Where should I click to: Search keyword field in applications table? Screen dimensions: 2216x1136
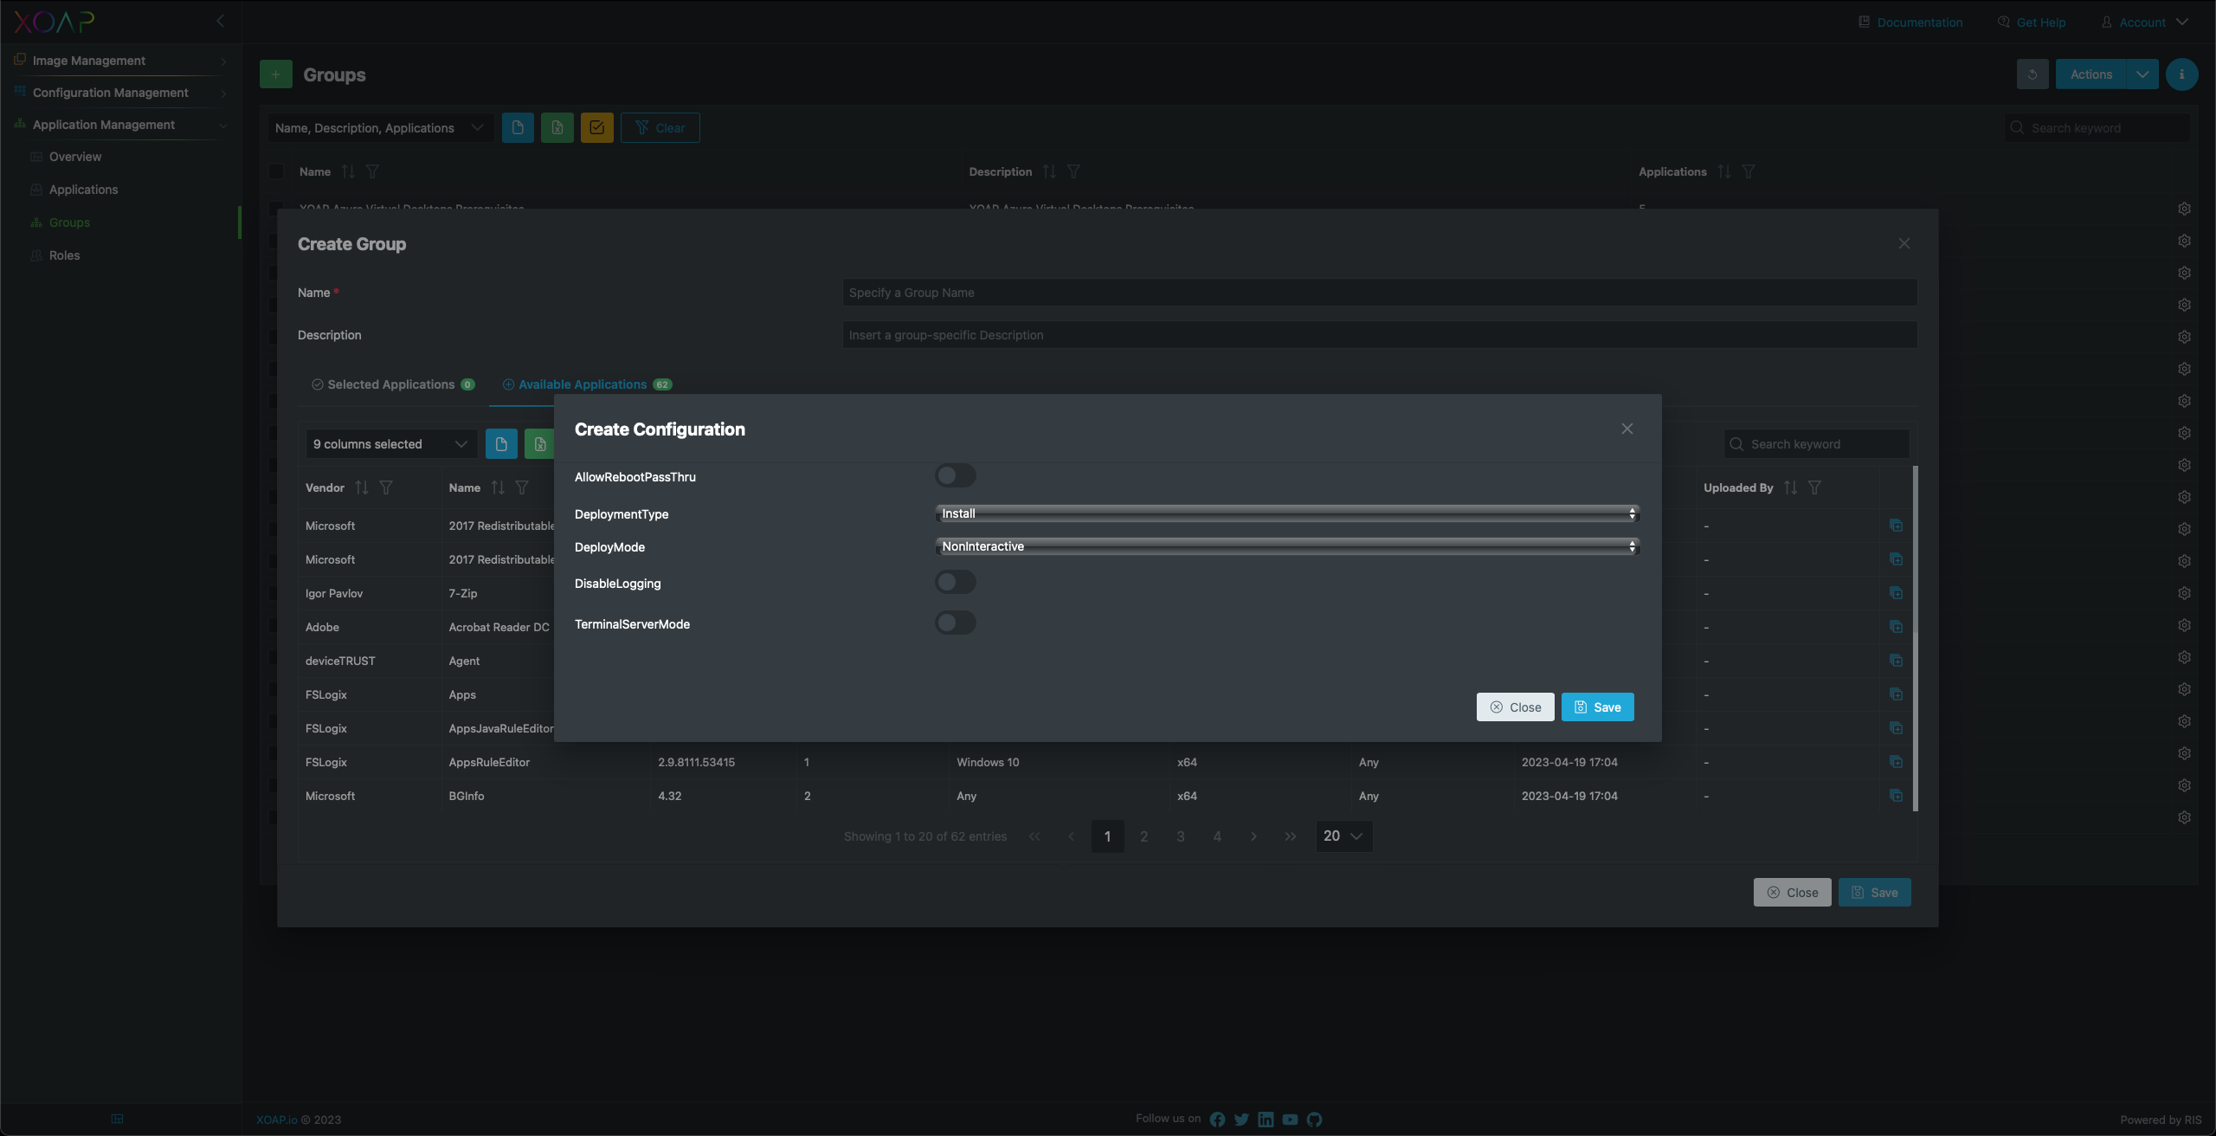tap(1816, 444)
